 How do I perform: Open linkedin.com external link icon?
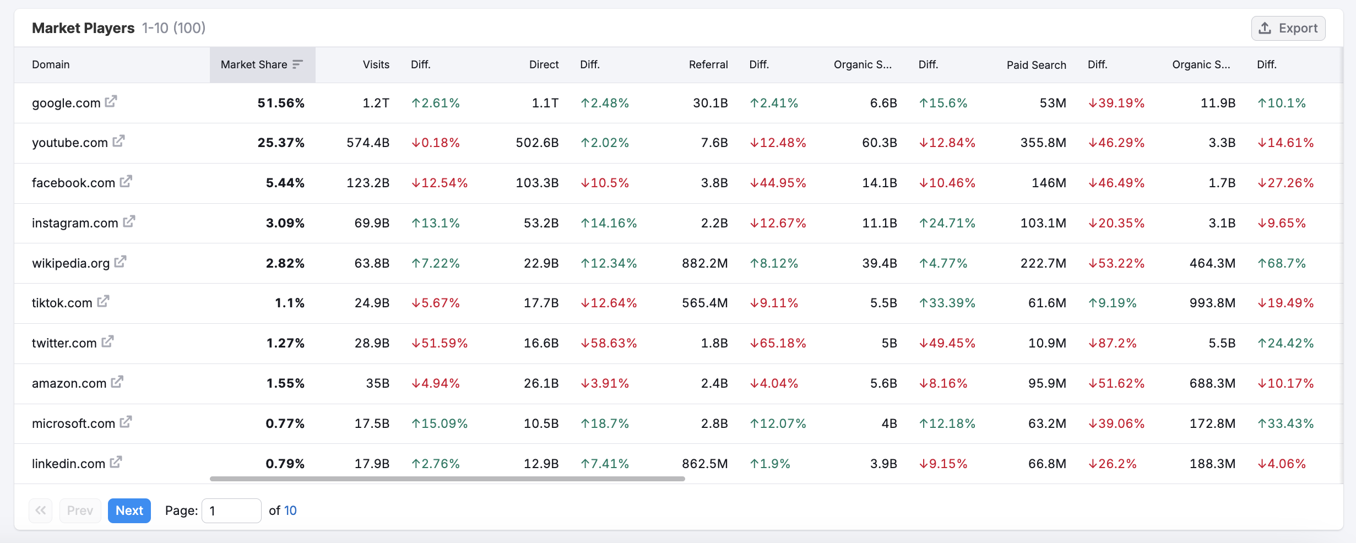tap(116, 462)
